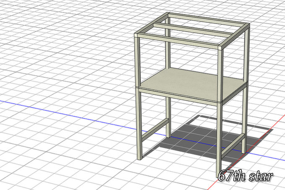Pick the top frame right side rail
The width and height of the screenshot is (285, 190).
(x=235, y=35)
